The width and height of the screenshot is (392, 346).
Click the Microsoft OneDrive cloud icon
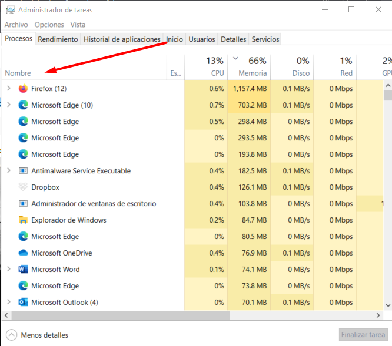pyautogui.click(x=23, y=253)
